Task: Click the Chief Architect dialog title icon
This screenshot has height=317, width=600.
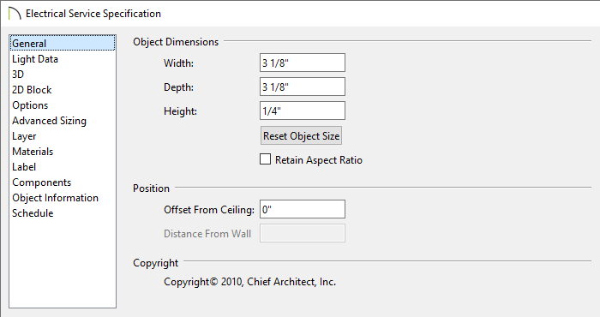Action: click(15, 14)
